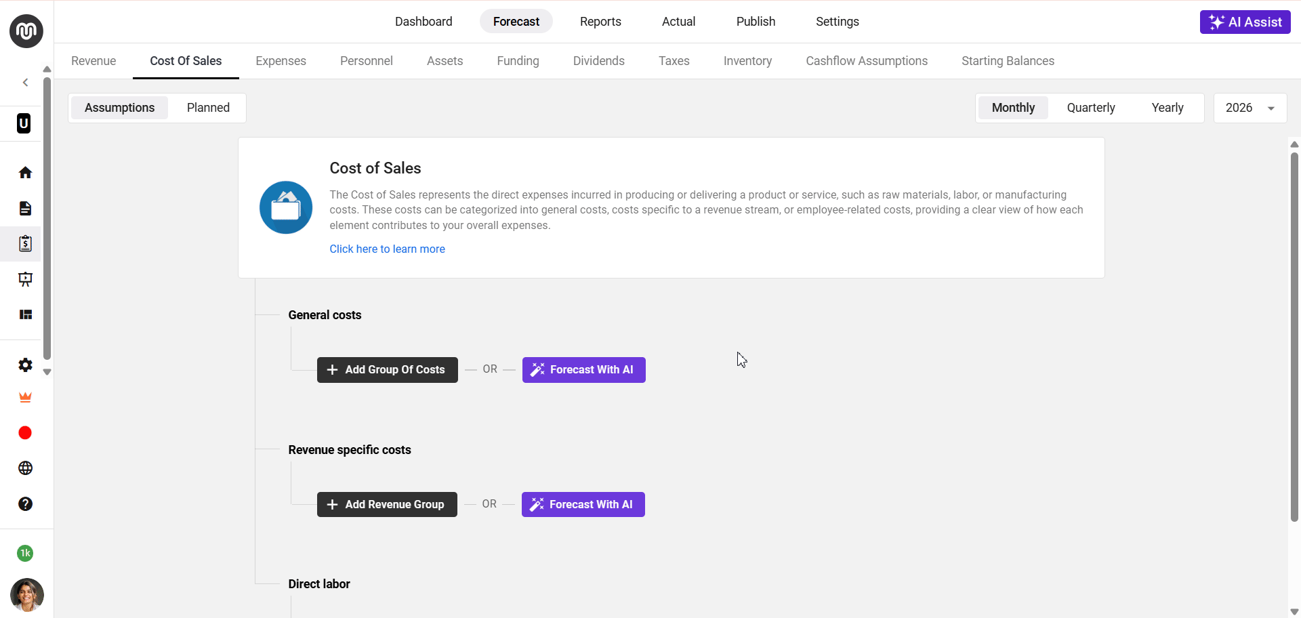
Task: Open the document icon in sidebar
Action: 25,208
